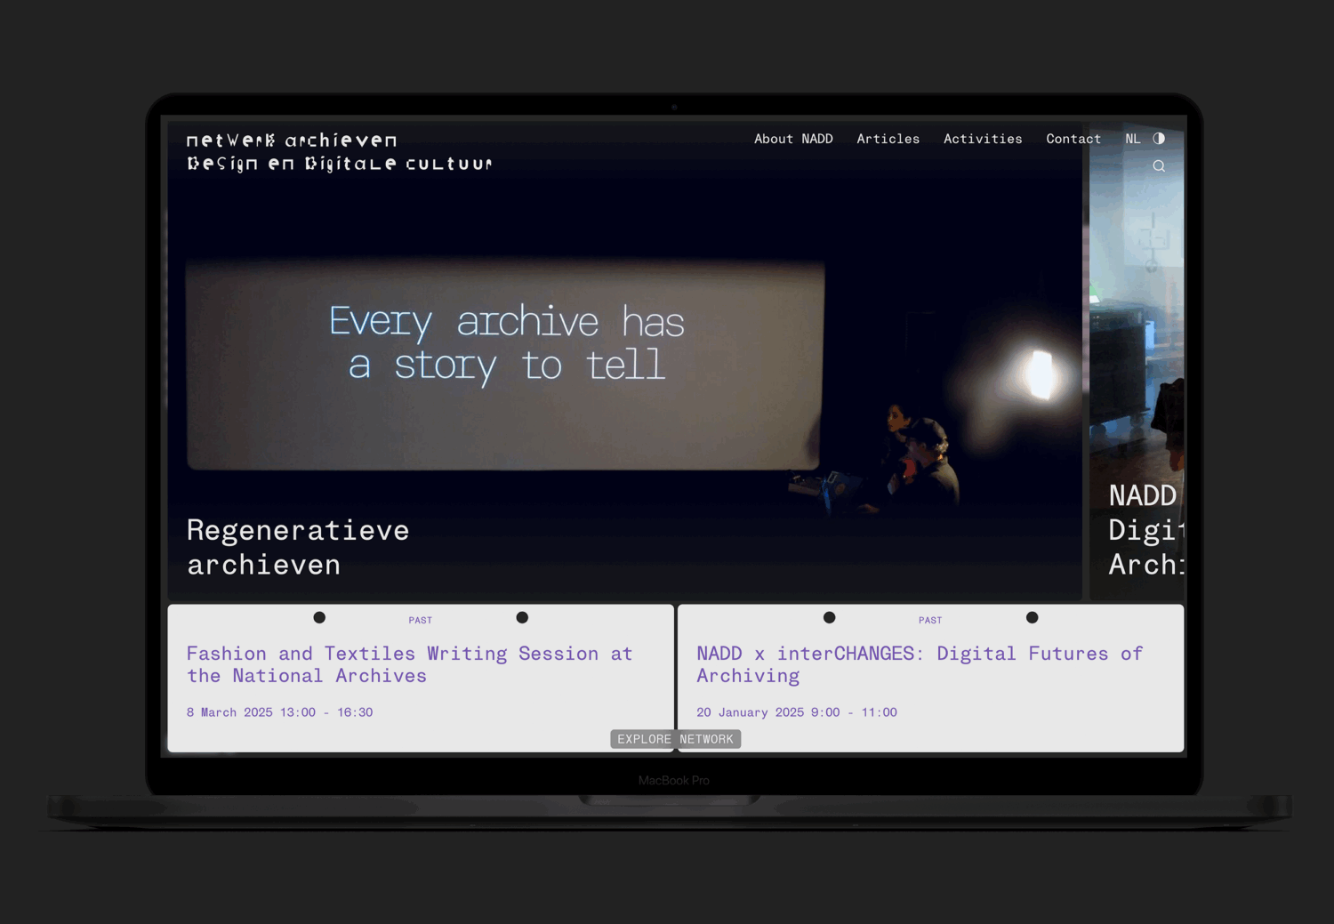Click PAST label on the Fashion event card

(421, 621)
